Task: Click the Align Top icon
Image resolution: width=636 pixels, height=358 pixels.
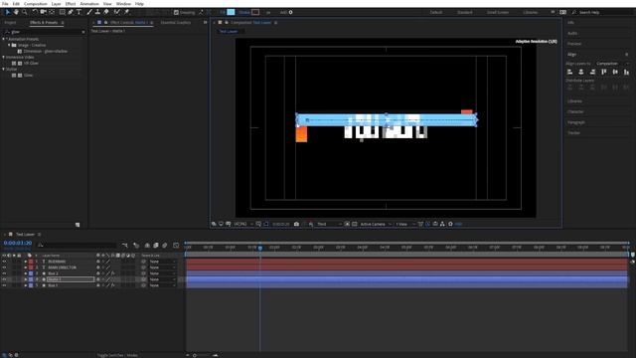Action: click(x=604, y=72)
